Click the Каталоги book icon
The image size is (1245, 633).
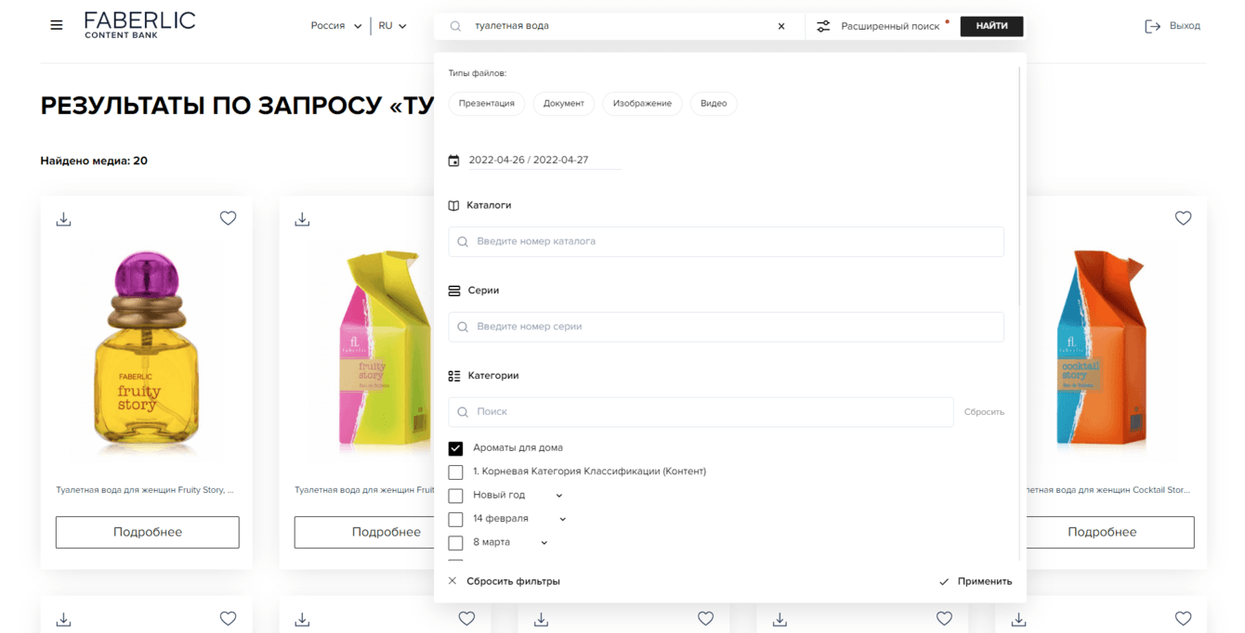[453, 205]
